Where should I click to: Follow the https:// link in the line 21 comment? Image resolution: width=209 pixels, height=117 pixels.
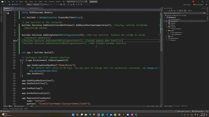pos(153,68)
